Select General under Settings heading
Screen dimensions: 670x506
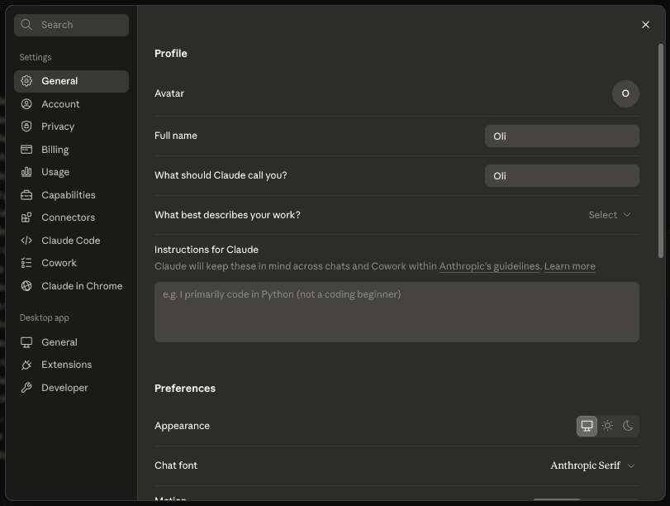[71, 81]
